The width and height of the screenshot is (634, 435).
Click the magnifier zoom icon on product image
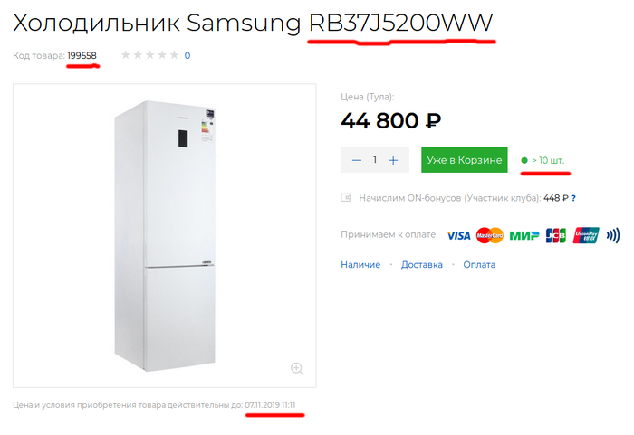[296, 368]
